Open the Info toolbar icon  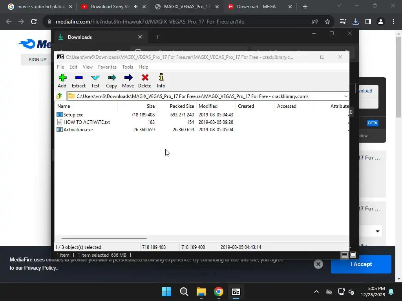(161, 81)
